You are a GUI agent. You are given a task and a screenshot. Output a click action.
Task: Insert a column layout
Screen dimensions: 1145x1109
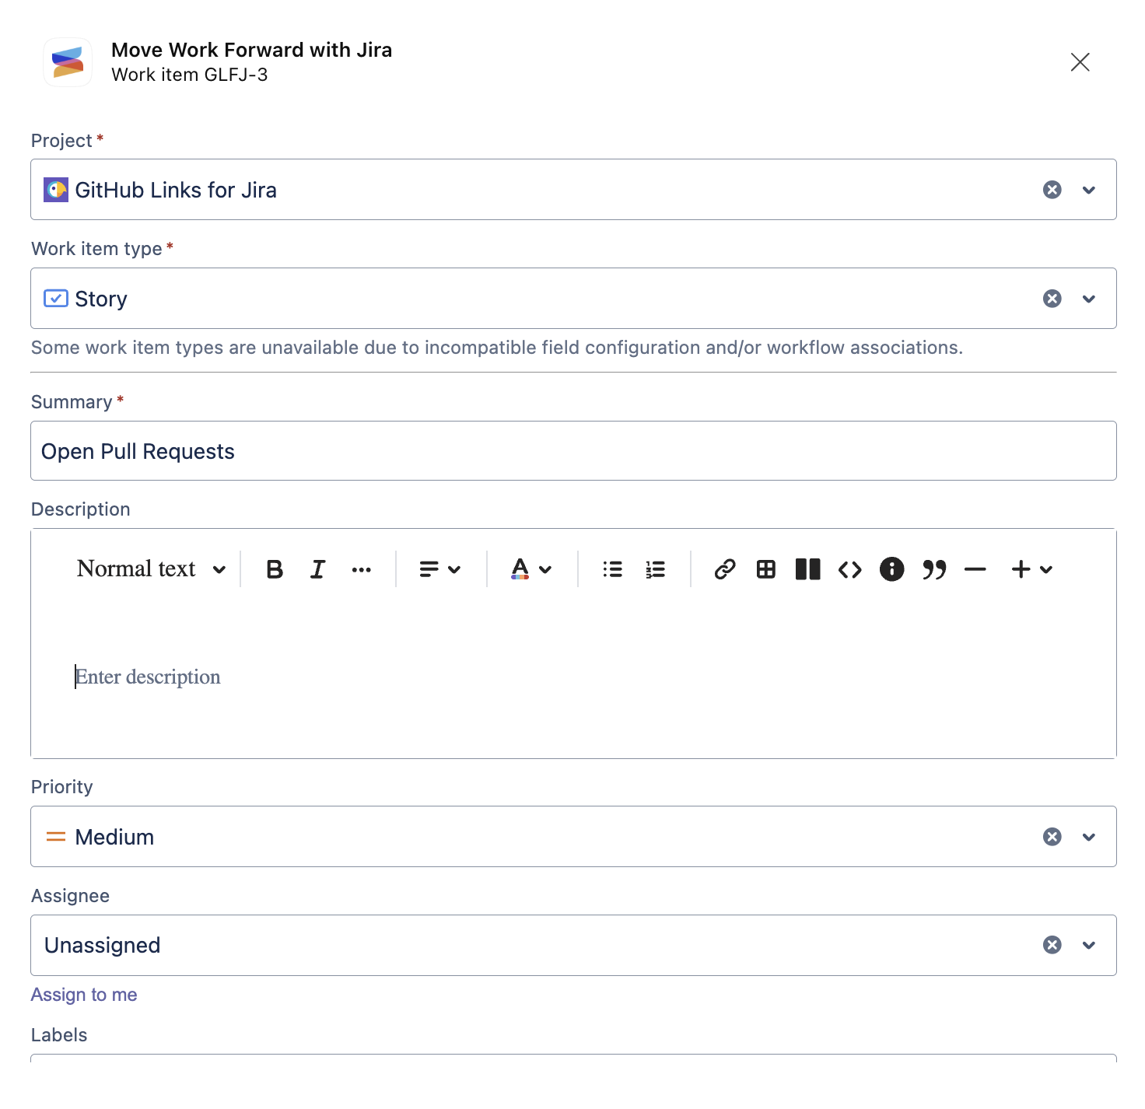(808, 569)
